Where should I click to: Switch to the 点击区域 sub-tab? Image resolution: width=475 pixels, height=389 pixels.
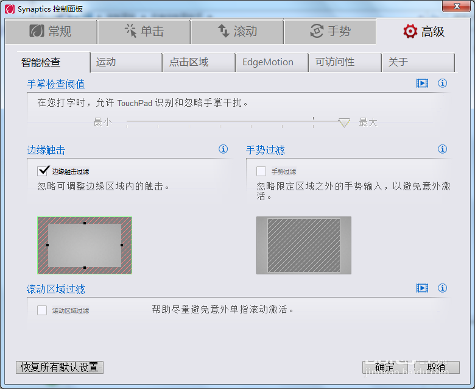click(199, 62)
